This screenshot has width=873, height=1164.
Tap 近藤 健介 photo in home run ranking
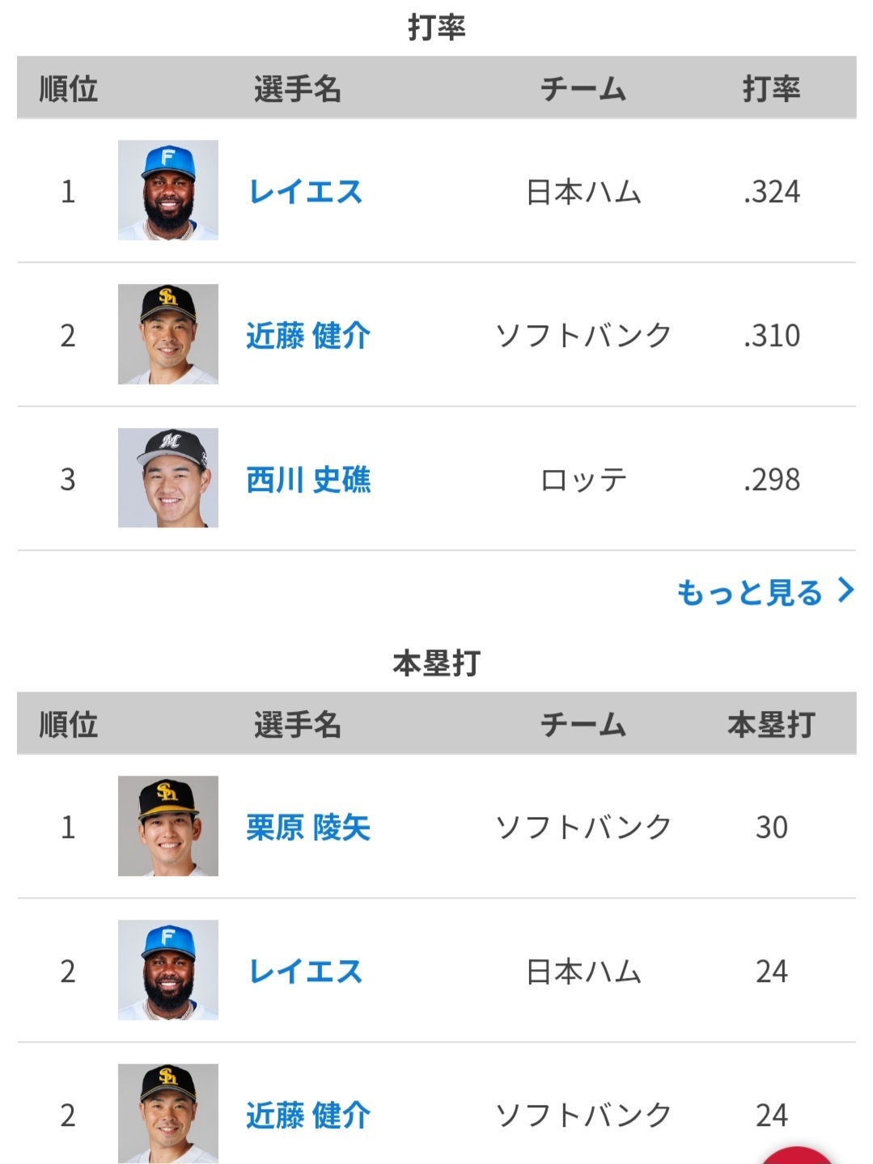click(168, 1114)
